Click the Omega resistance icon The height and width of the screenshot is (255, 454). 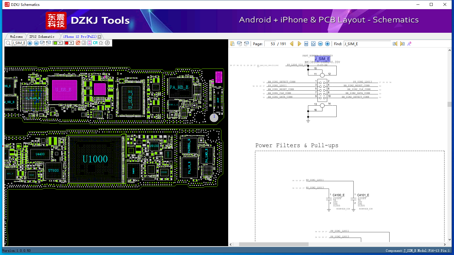click(101, 43)
